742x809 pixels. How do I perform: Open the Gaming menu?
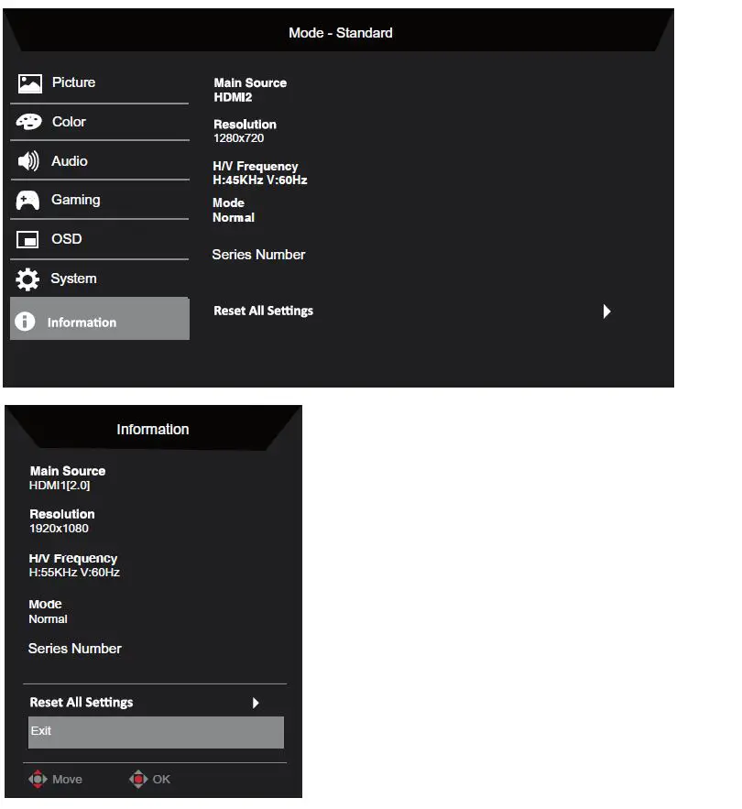click(100, 200)
